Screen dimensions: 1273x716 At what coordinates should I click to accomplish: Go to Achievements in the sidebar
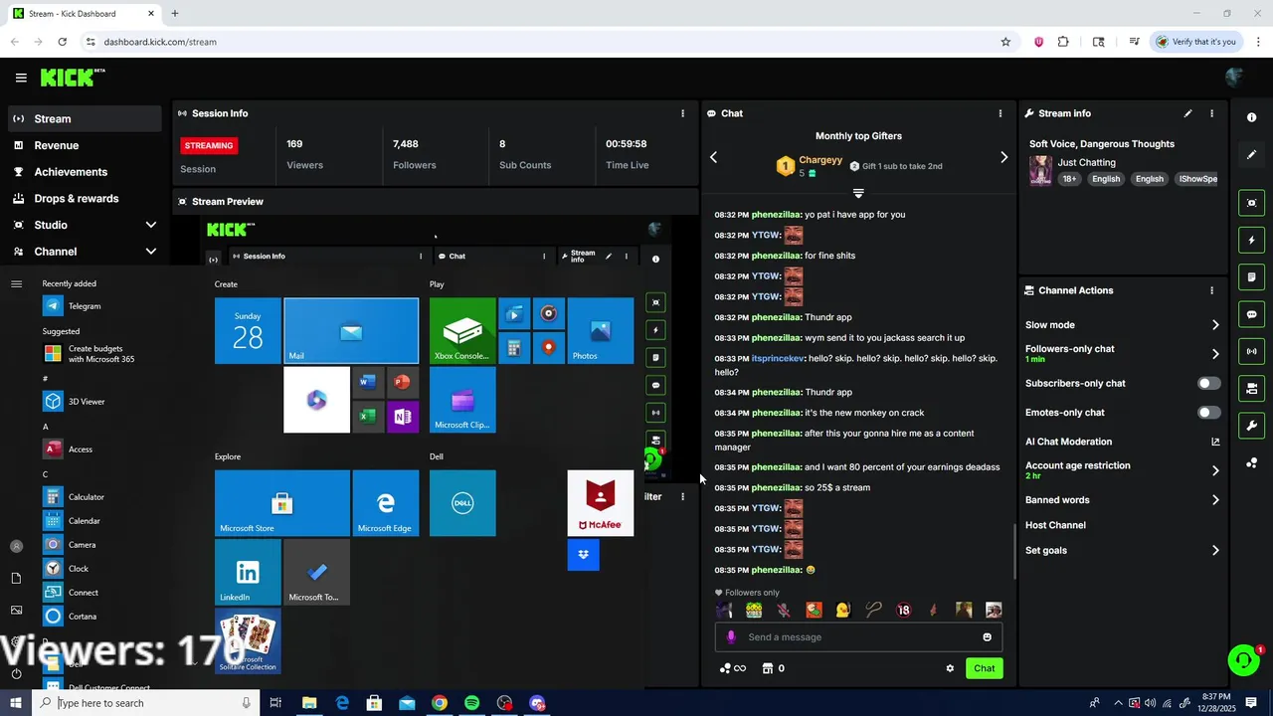71,172
